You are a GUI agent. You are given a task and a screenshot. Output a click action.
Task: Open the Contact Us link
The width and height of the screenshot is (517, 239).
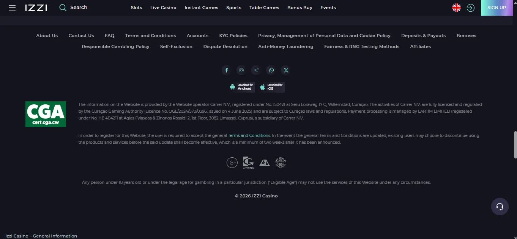81,36
